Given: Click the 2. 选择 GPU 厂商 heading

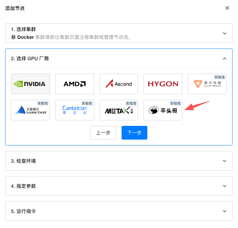Looking at the screenshot, I should point(30,58).
